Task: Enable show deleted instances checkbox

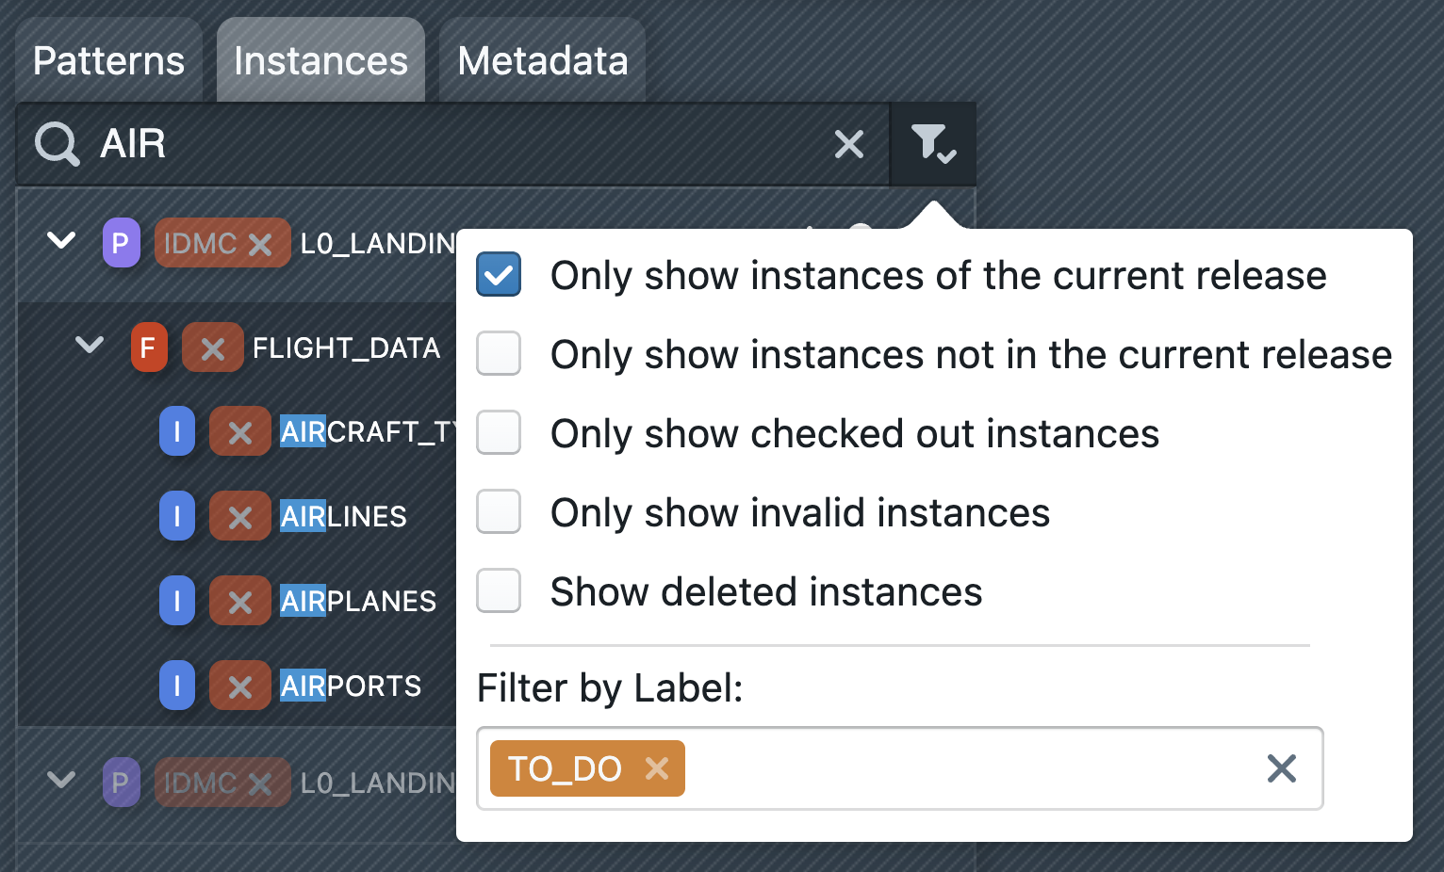Action: point(499,591)
